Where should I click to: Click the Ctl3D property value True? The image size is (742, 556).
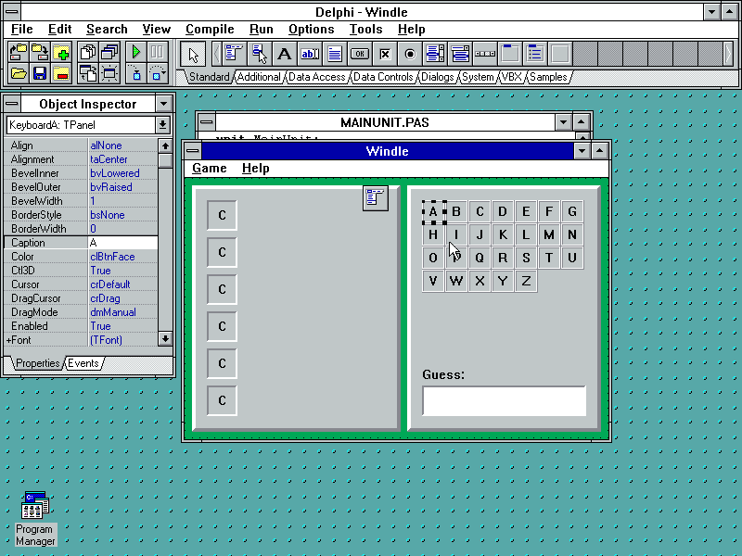pyautogui.click(x=122, y=271)
